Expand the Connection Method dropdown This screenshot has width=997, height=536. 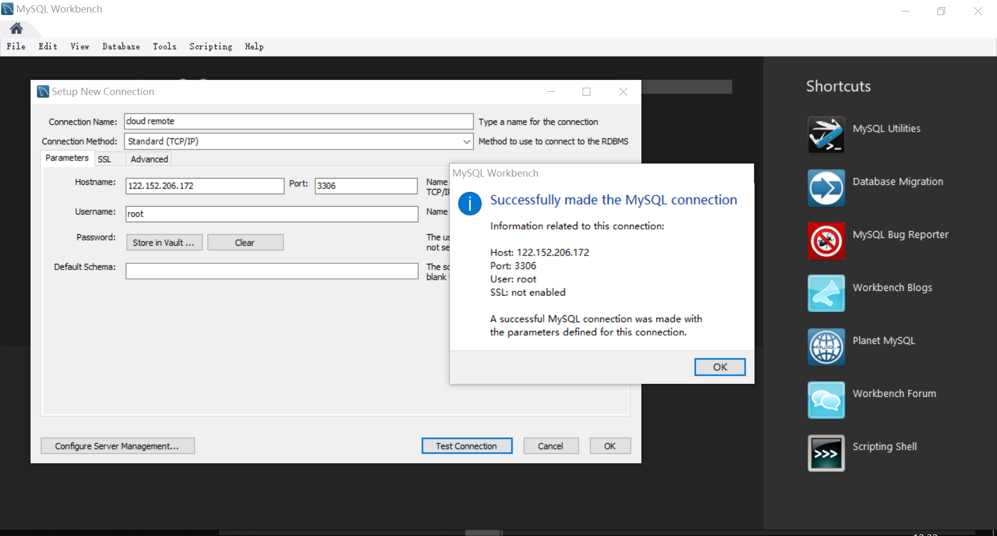[466, 141]
